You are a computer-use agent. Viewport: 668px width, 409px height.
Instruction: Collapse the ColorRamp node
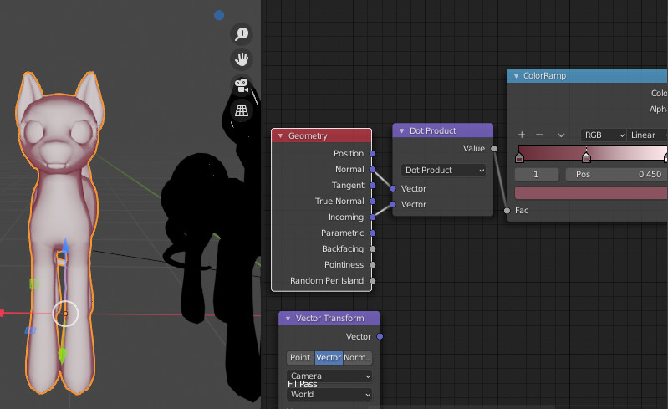516,76
